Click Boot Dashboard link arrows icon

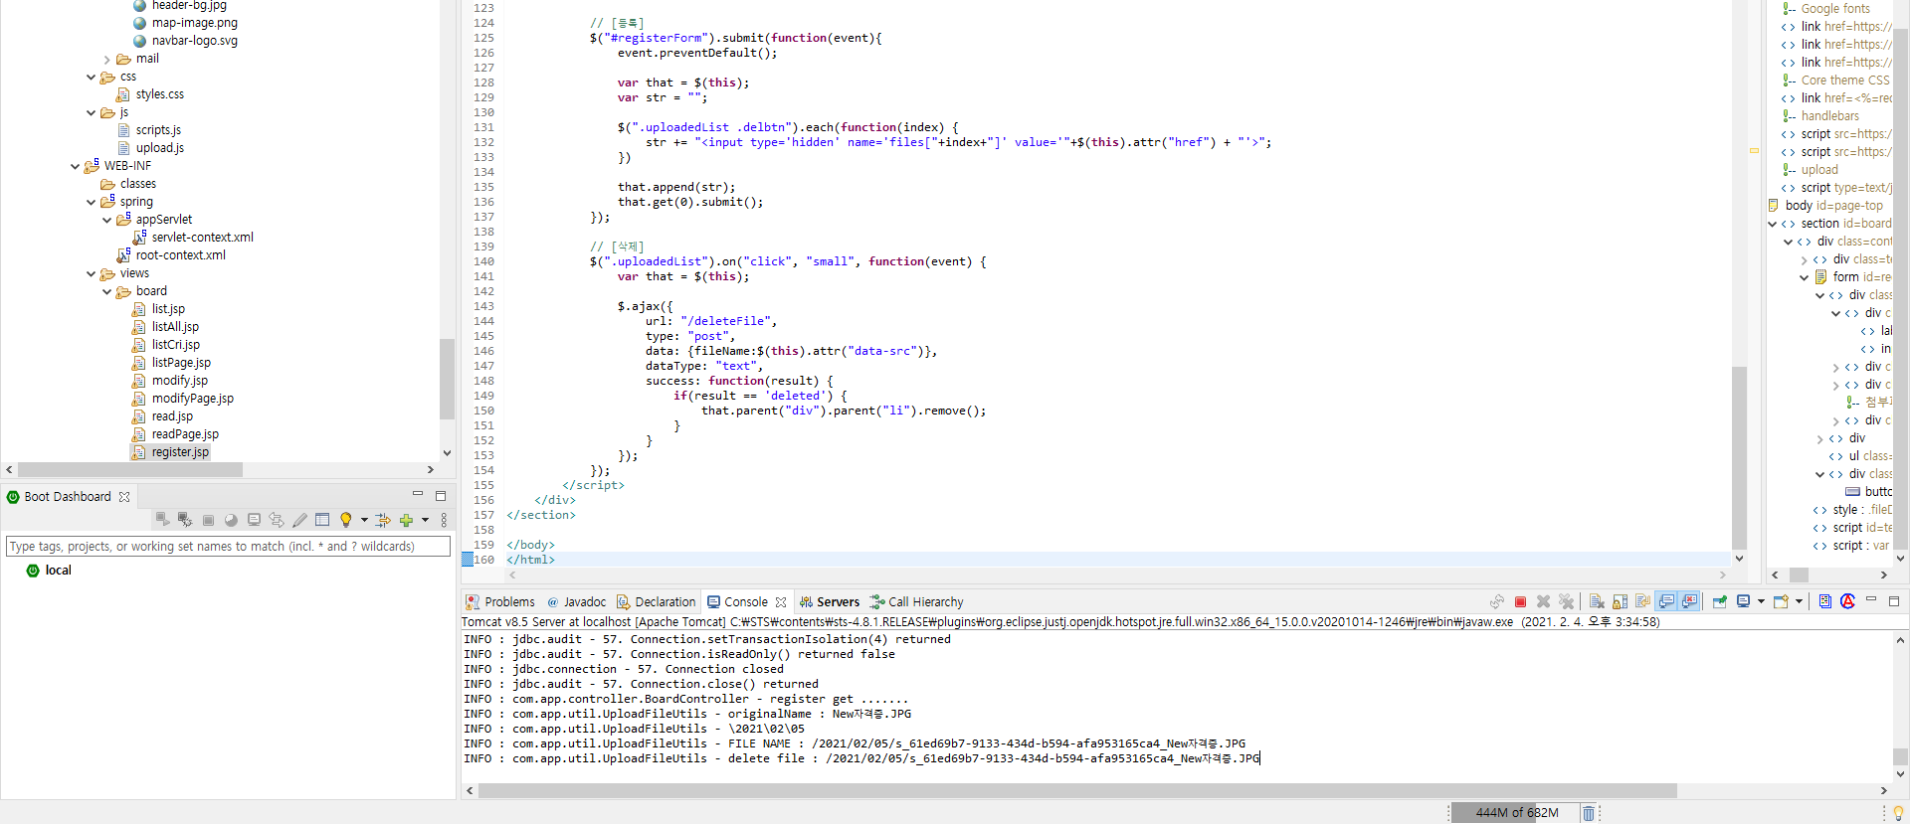click(x=383, y=520)
